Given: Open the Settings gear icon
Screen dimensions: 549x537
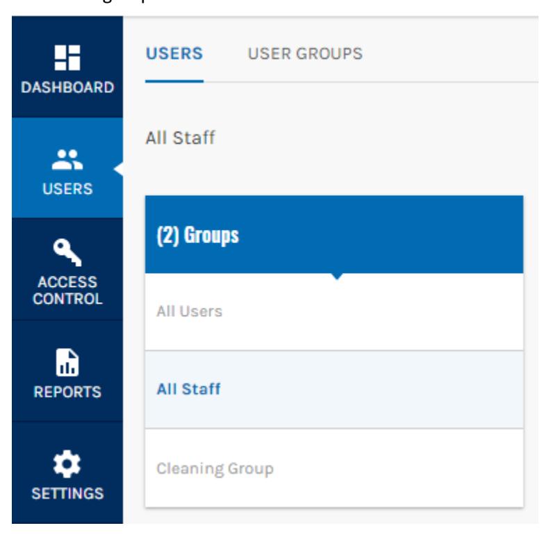Looking at the screenshot, I should pyautogui.click(x=67, y=464).
